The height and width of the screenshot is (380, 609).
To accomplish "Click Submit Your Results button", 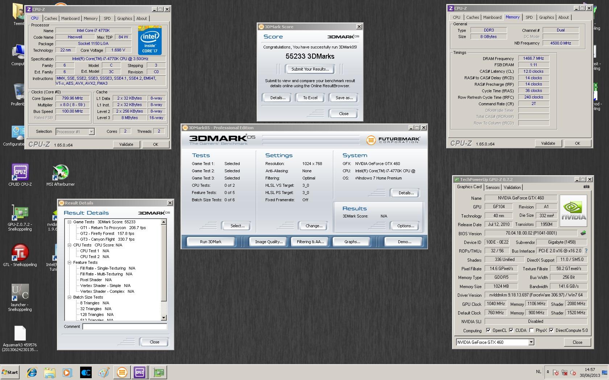I will [x=310, y=69].
